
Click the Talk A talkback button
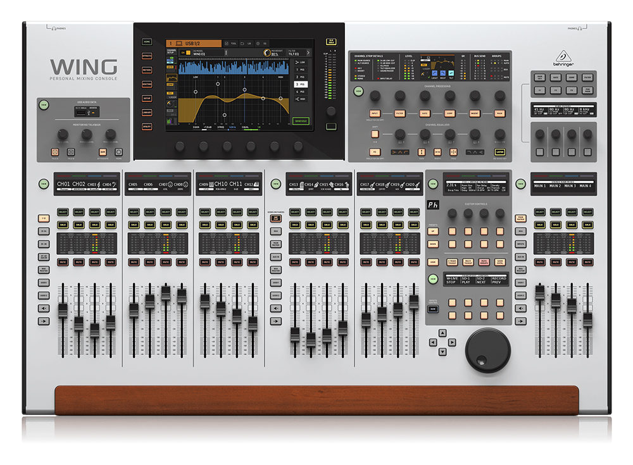tap(55, 152)
